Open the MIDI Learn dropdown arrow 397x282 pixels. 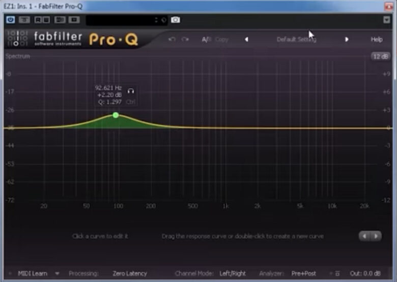57,273
